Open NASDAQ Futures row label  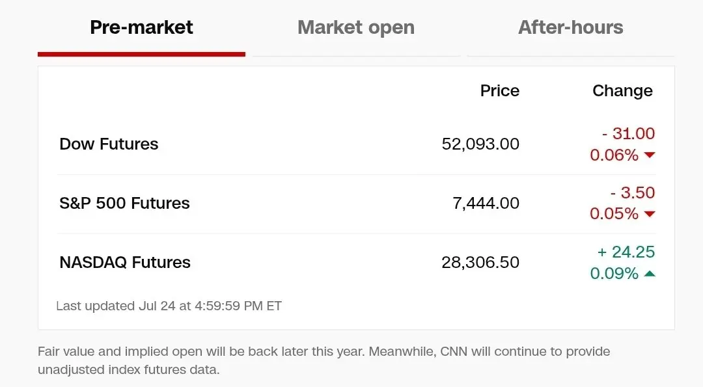(125, 262)
